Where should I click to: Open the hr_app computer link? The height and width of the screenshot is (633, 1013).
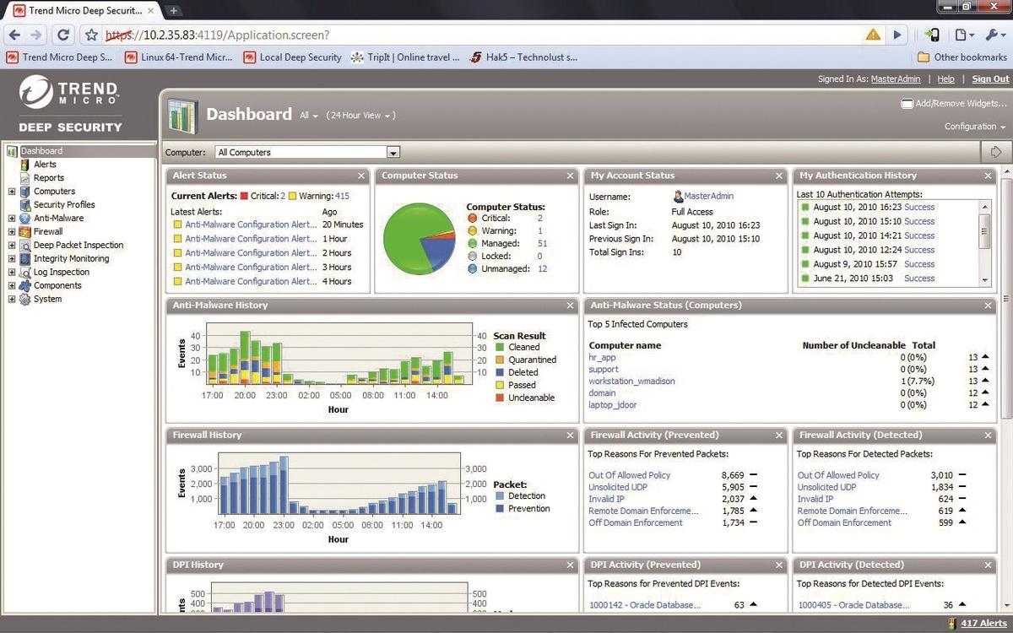(602, 358)
